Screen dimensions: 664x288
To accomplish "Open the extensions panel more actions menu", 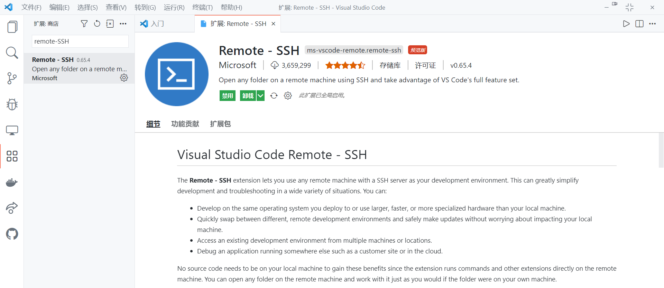I will click(x=123, y=24).
